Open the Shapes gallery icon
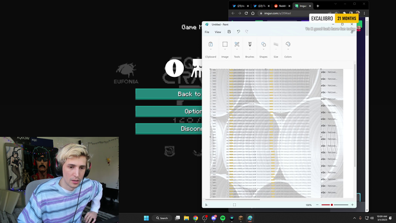Viewport: 396px width, 223px height. pos(264,44)
